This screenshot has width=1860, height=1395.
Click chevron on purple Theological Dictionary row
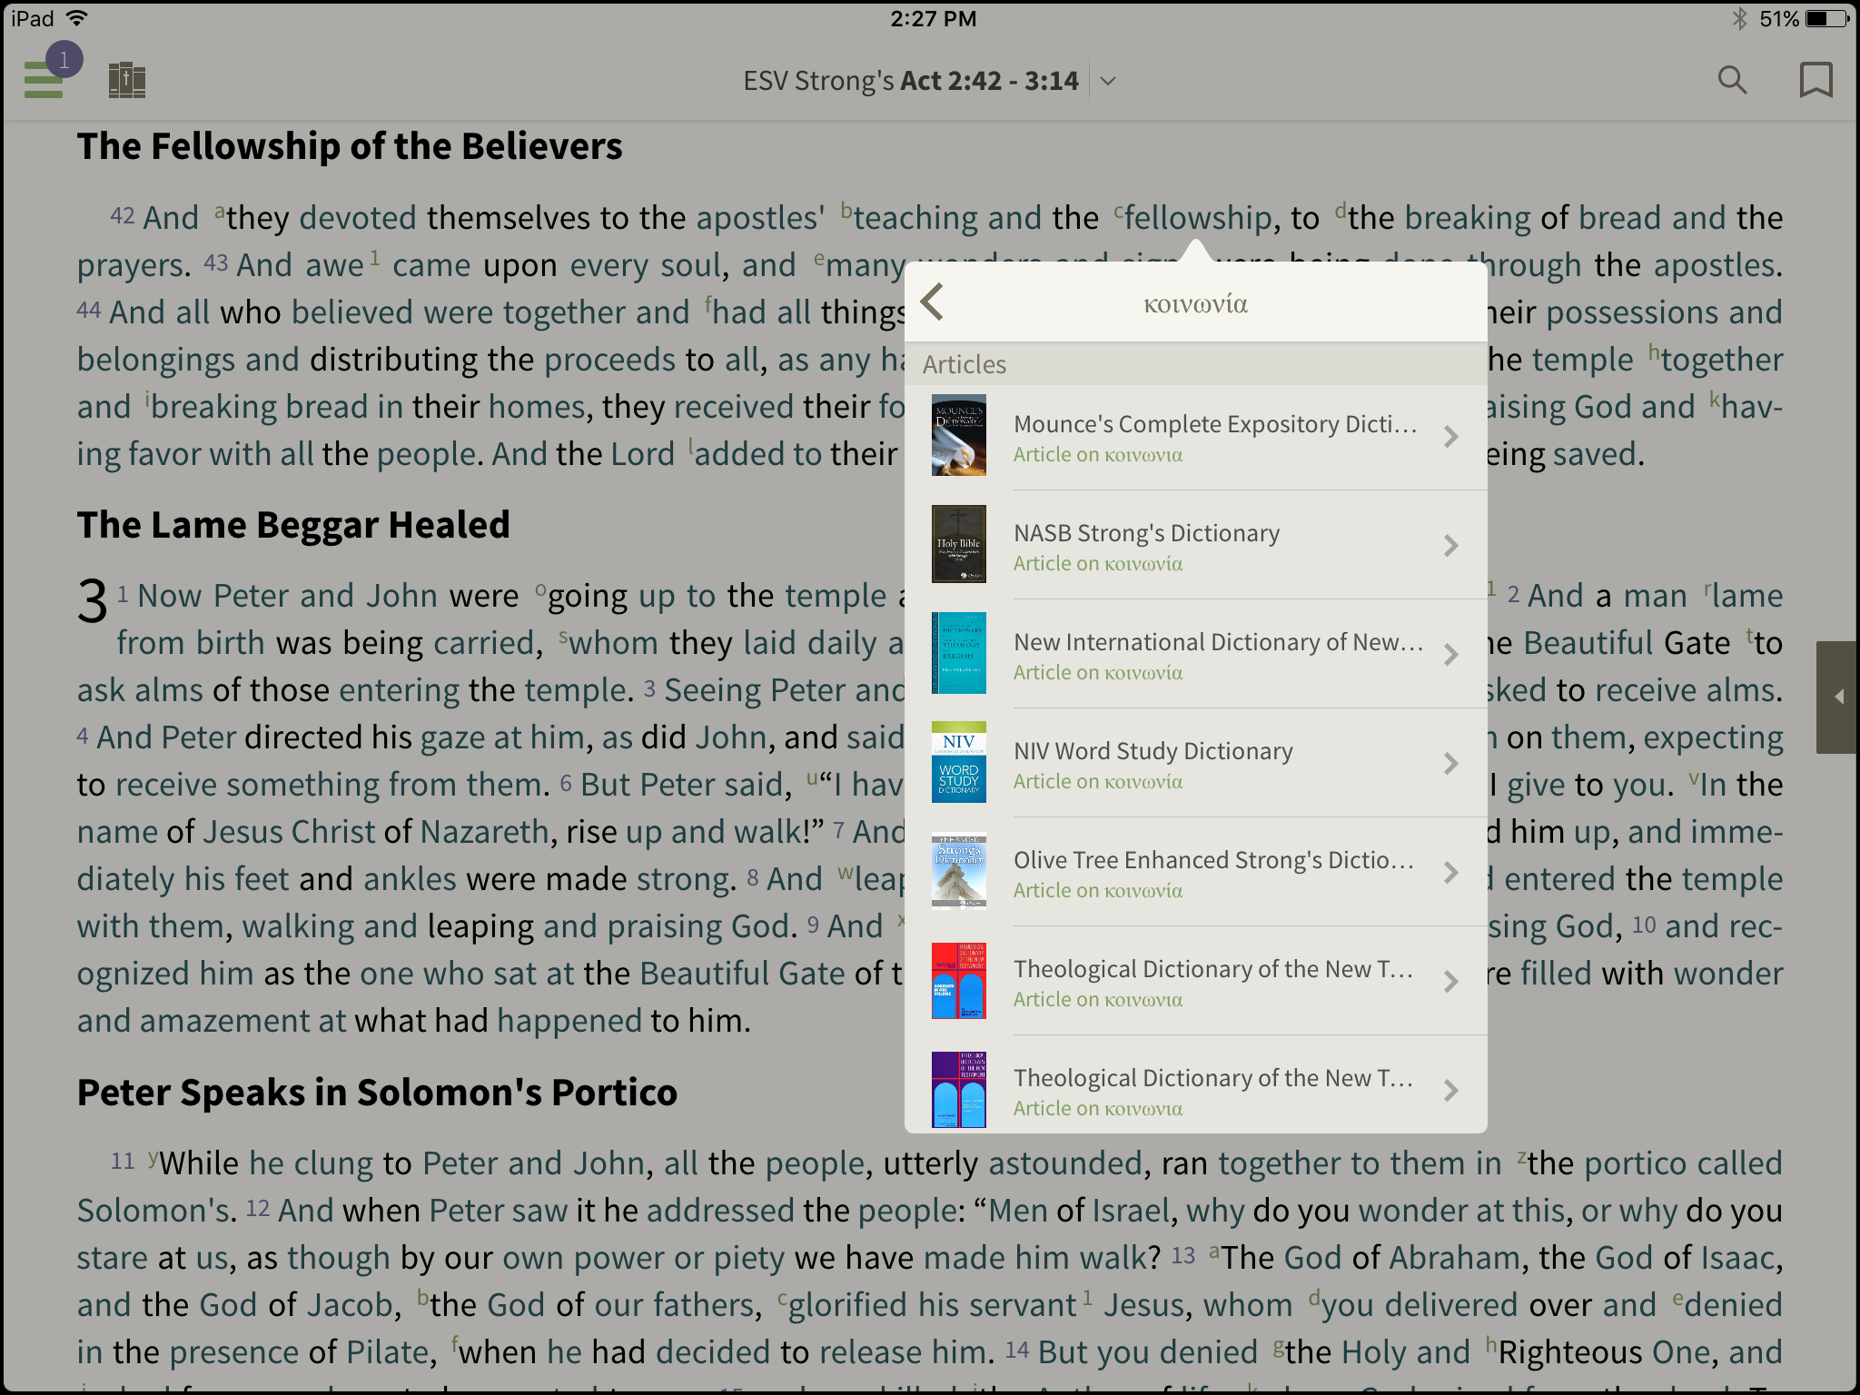(1450, 1091)
